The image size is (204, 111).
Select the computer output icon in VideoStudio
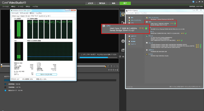123,14
